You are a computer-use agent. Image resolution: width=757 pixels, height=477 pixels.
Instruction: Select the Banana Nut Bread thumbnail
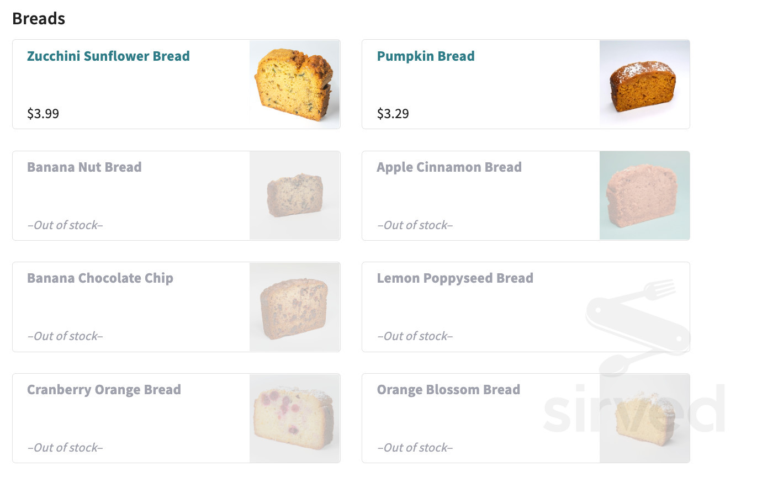295,195
